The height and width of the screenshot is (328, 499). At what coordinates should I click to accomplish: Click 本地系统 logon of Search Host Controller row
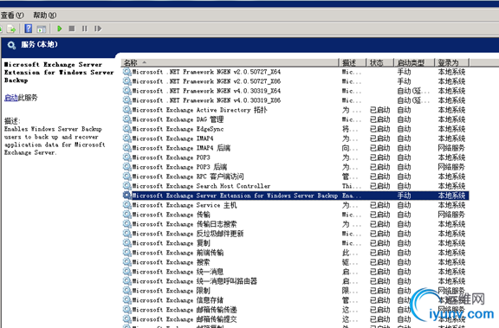[451, 186]
